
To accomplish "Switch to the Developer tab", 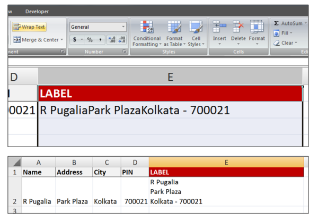I will tap(37, 11).
